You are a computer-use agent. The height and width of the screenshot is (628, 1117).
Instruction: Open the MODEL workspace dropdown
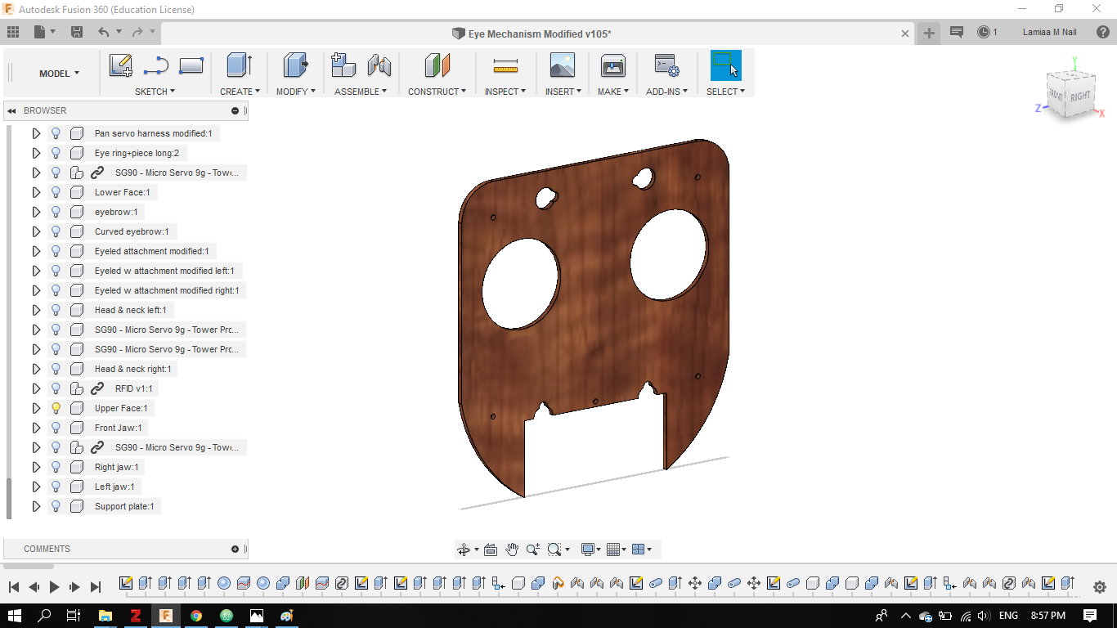pos(59,74)
